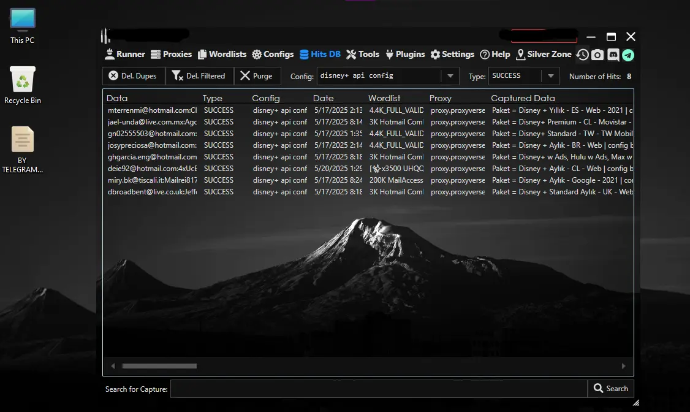The width and height of the screenshot is (690, 412).
Task: Sort by the Proxy column header
Action: tap(441, 98)
